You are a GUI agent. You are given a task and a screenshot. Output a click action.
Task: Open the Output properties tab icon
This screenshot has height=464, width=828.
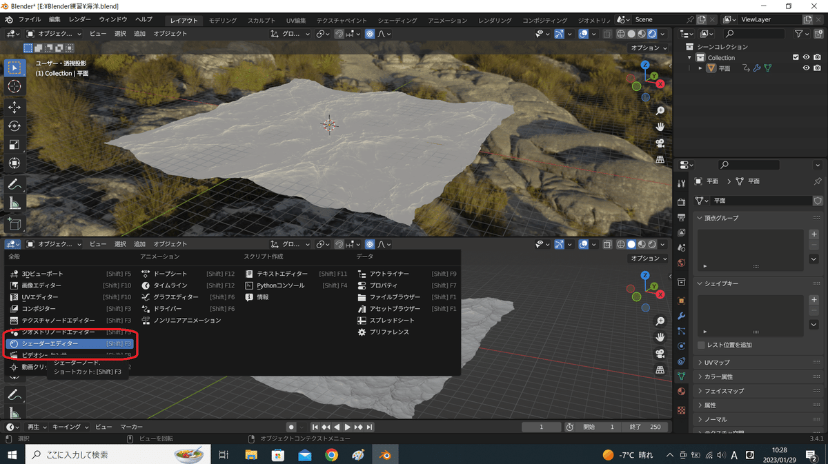[x=682, y=217]
